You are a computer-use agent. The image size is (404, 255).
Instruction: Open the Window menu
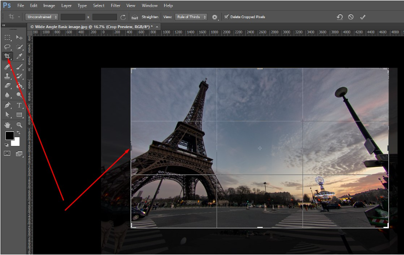click(150, 5)
